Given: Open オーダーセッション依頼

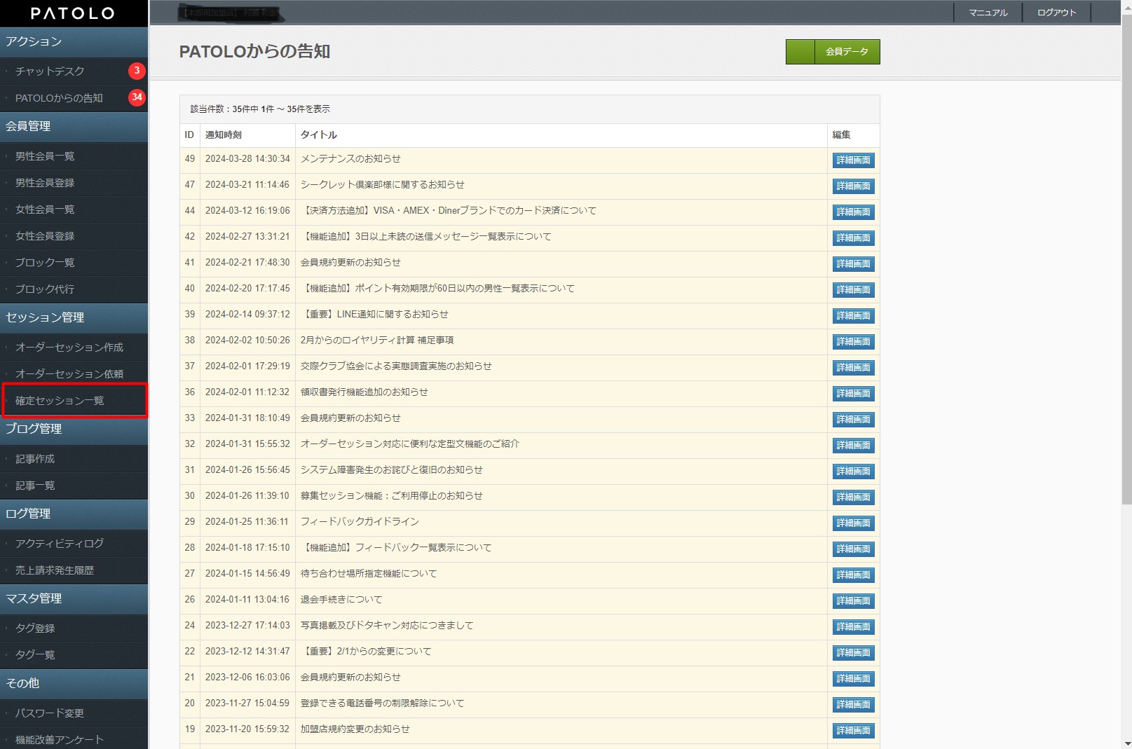Looking at the screenshot, I should coord(74,373).
